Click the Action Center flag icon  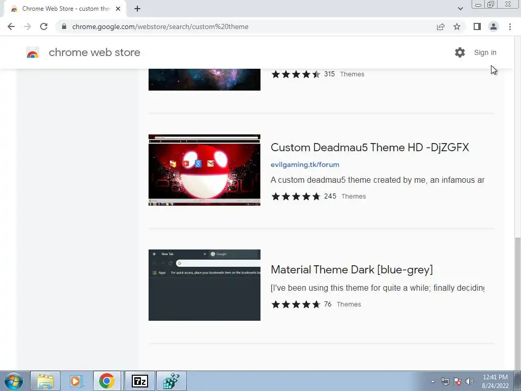457,381
